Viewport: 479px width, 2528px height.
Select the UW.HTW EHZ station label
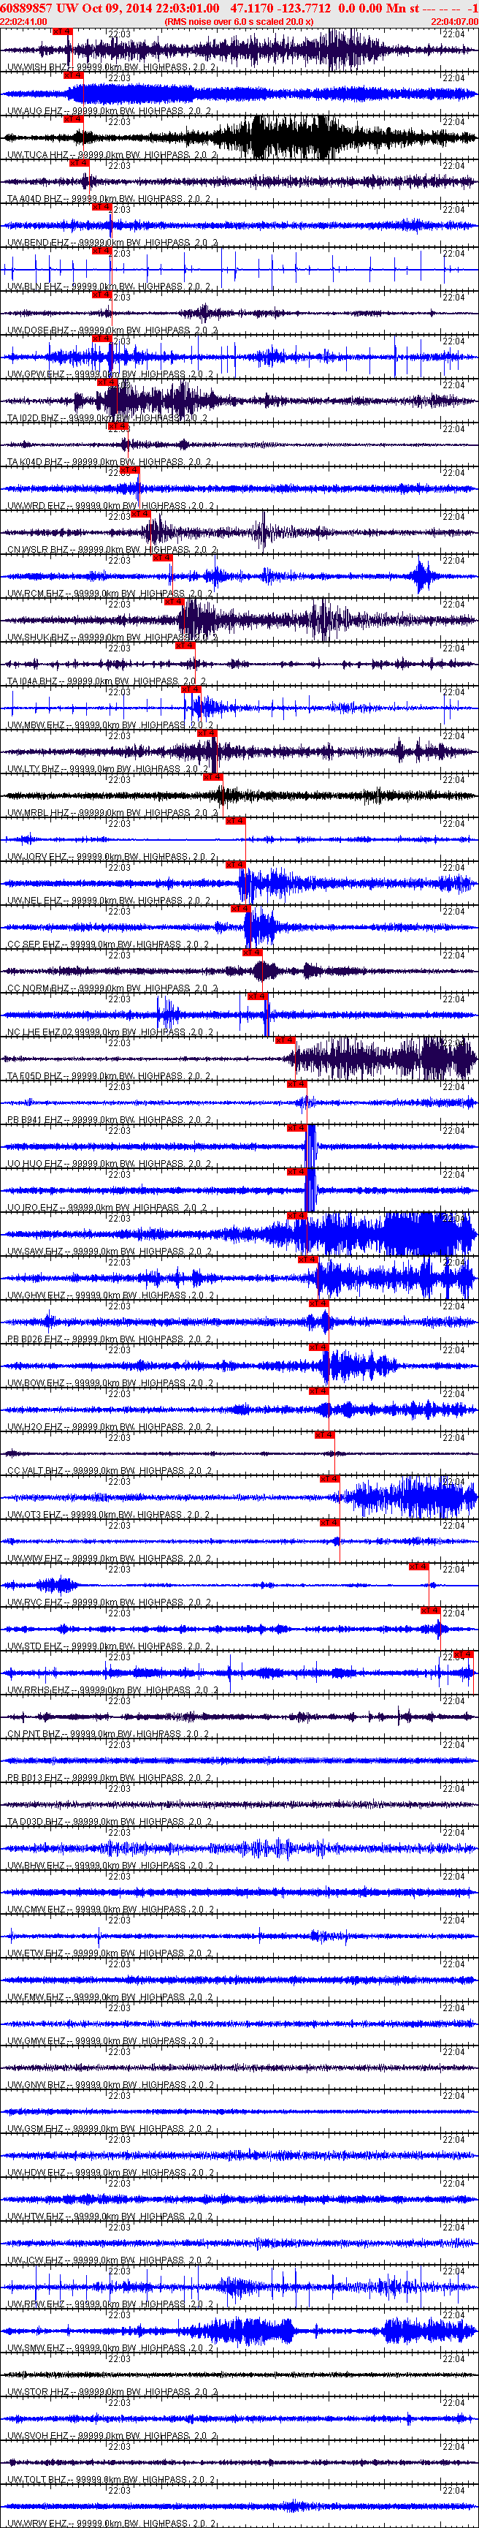[x=109, y=2216]
